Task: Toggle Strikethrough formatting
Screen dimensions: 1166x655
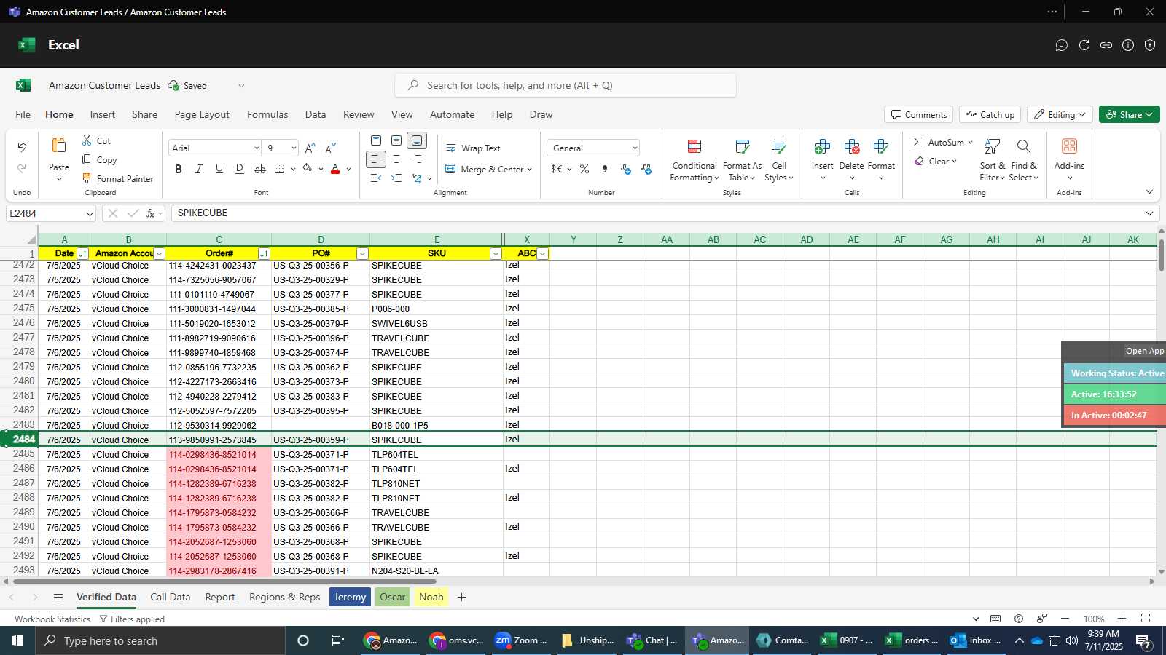Action: point(260,169)
